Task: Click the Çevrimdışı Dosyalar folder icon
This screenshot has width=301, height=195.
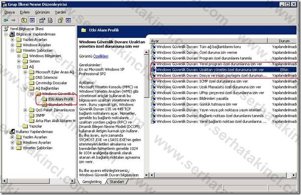Action: coord(32,83)
